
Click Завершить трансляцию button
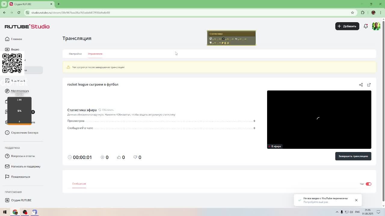click(353, 156)
